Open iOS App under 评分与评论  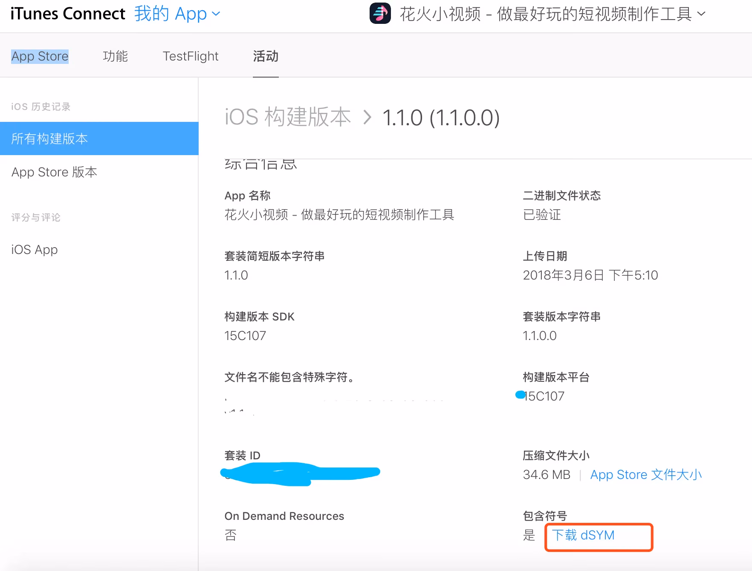35,249
